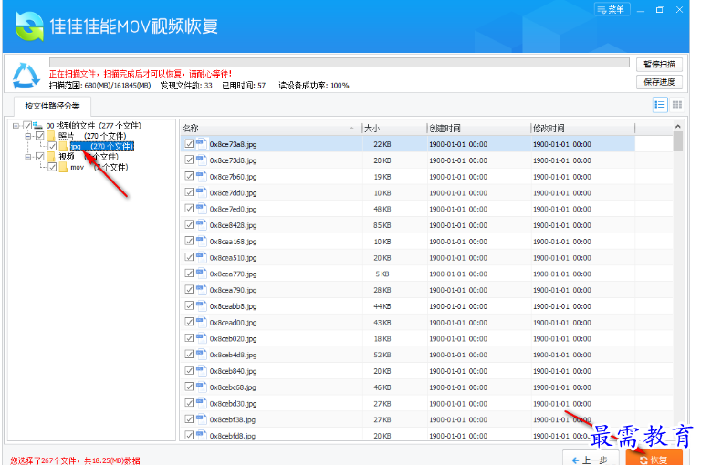Sort files by 大小 column header
The width and height of the screenshot is (701, 465).
[392, 129]
